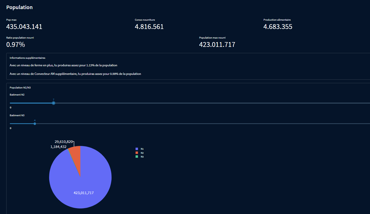Click the Conso nourriture label
This screenshot has height=214, width=370.
(x=145, y=20)
